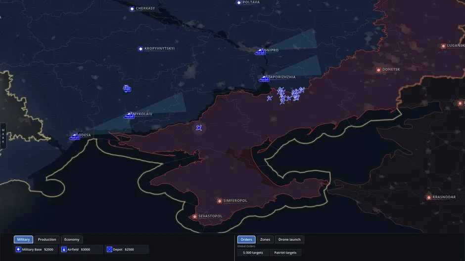This screenshot has width=465, height=261.
Task: Click the Kropyvnytskyi city marker
Action: [x=140, y=49]
